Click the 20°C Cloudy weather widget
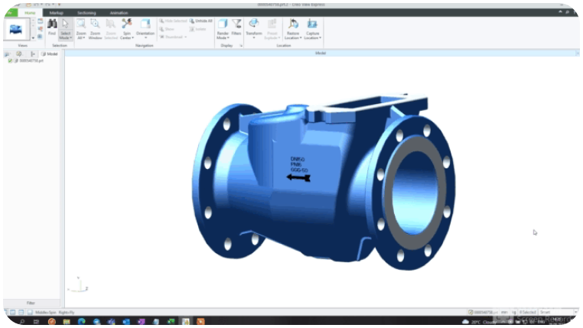The height and width of the screenshot is (328, 583). pos(480,322)
